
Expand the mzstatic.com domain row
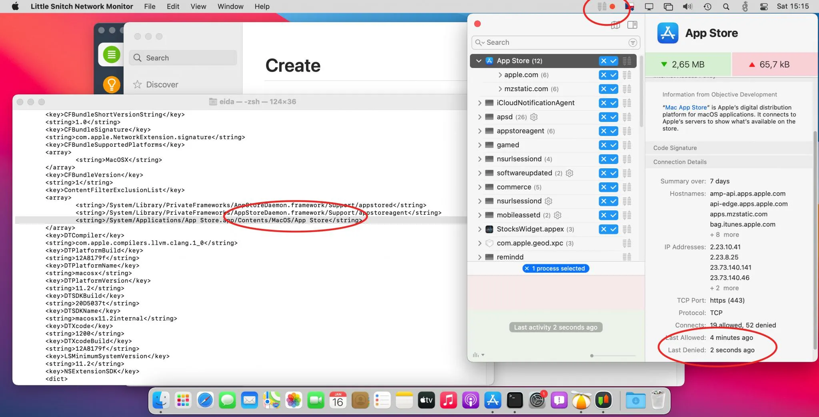coord(500,89)
